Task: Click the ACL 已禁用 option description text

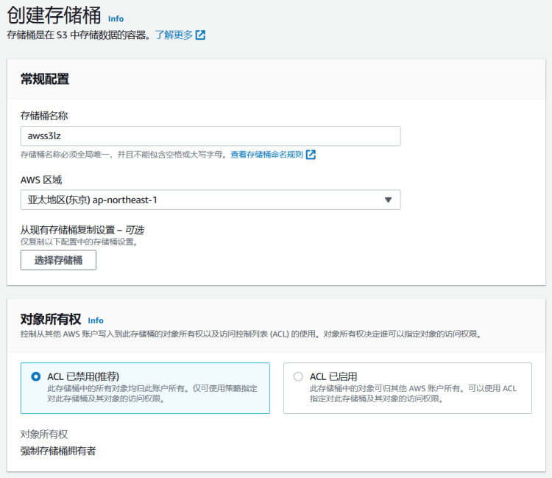Action: (x=152, y=393)
